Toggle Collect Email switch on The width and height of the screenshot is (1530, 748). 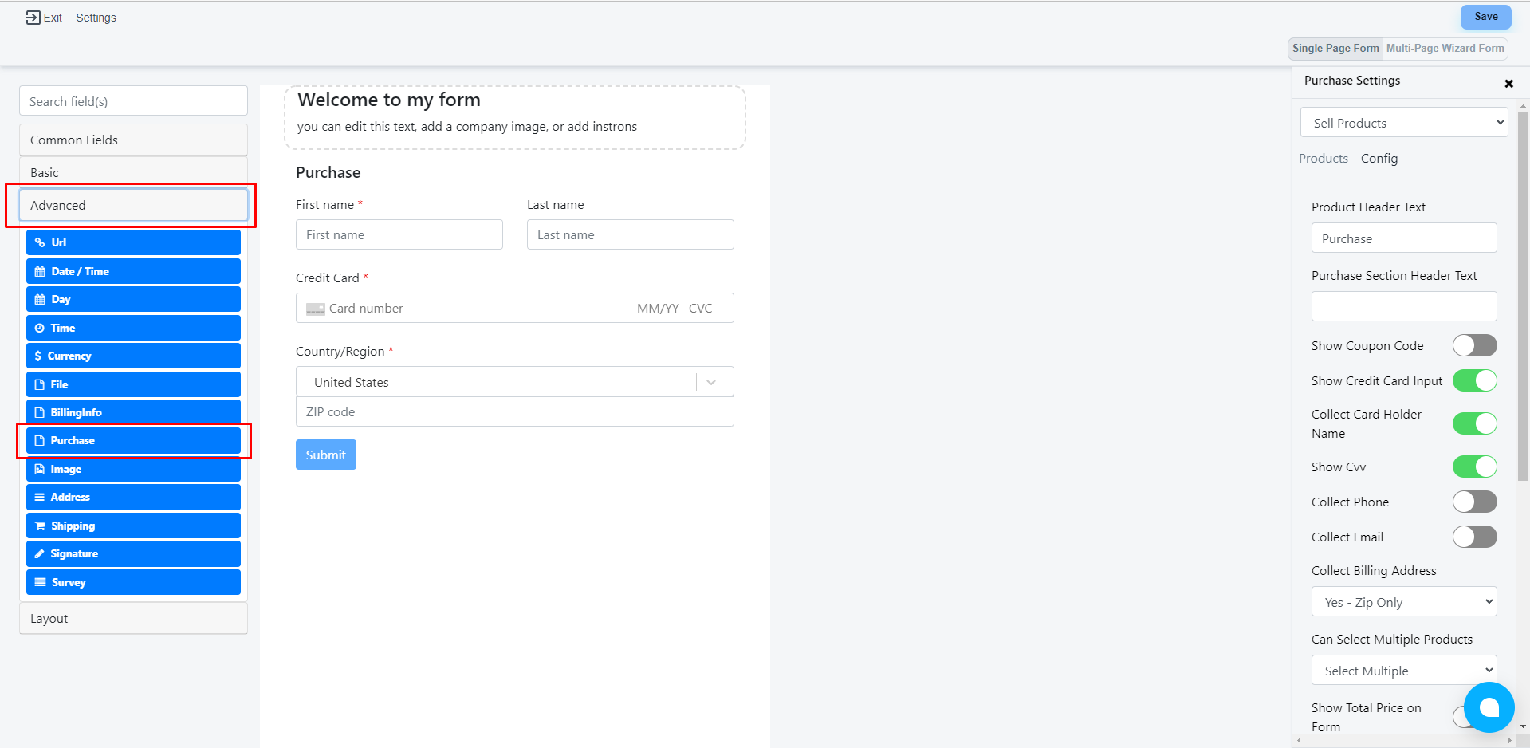tap(1474, 537)
